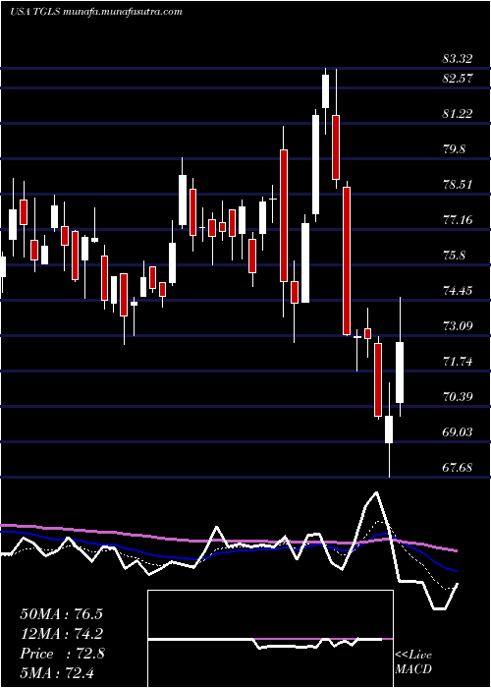Viewport: 491px width, 688px height.
Task: Click the 12MA : 74.2 readout
Action: click(61, 634)
